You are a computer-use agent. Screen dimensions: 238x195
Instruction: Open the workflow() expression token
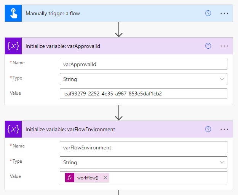88,178
